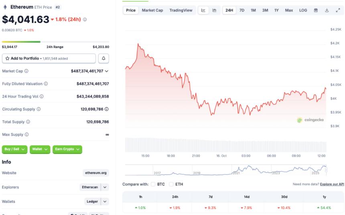This screenshot has width=345, height=215.
Task: Expand the Buy / Sell dropdown
Action: [15, 149]
